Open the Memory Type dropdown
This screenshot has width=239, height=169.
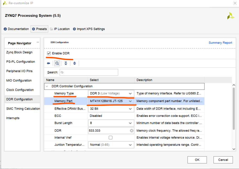(x=130, y=94)
